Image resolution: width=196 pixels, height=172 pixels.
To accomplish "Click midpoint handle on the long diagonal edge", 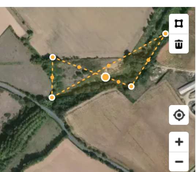I will 109,66.
